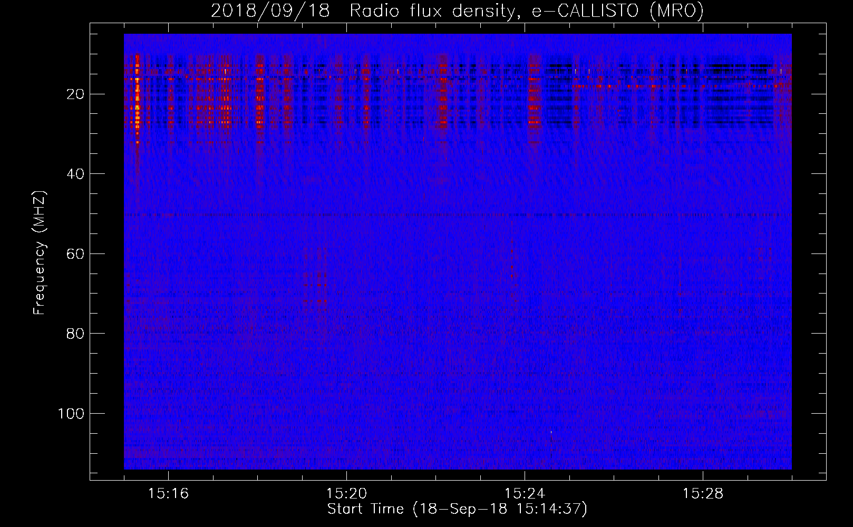Click the 'Start Time (18-Sep-18 15:14:37)' label
The width and height of the screenshot is (853, 527).
tap(457, 509)
